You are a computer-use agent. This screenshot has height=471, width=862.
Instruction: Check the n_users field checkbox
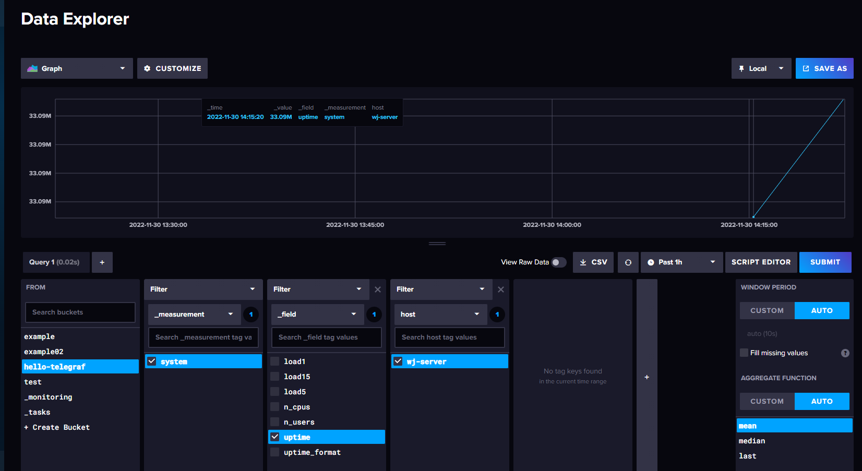(275, 422)
